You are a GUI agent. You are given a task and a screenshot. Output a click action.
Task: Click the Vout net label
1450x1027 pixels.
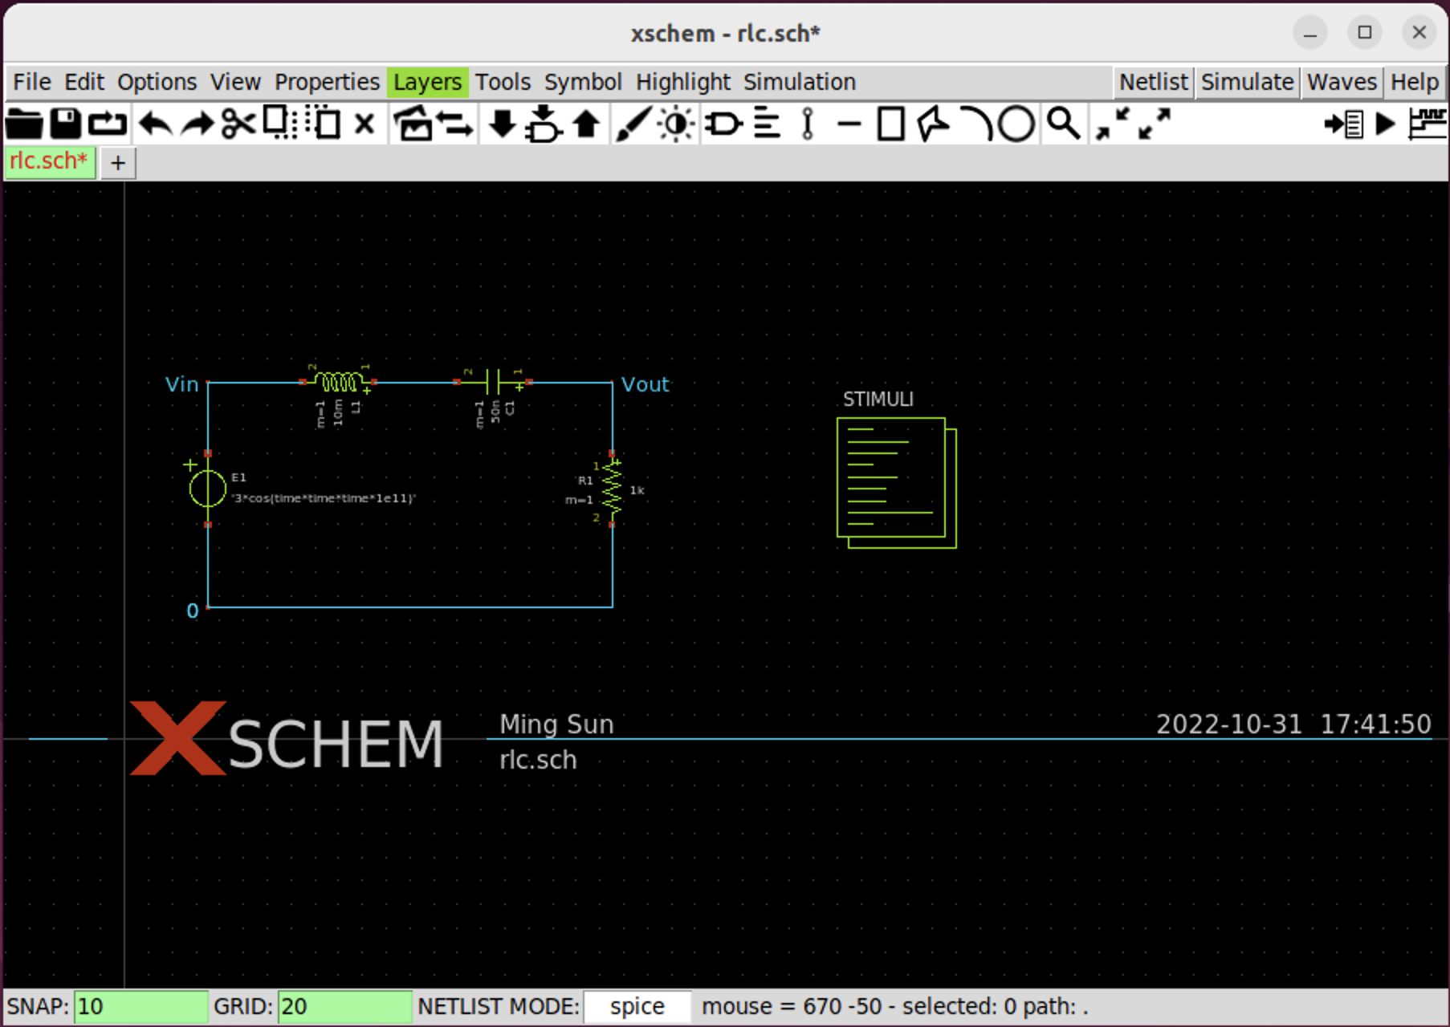(645, 384)
